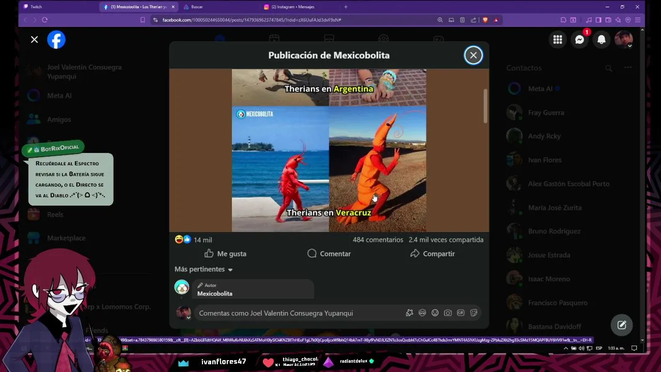Open 2.4 mil veces compartida link
The width and height of the screenshot is (661, 372).
point(446,240)
